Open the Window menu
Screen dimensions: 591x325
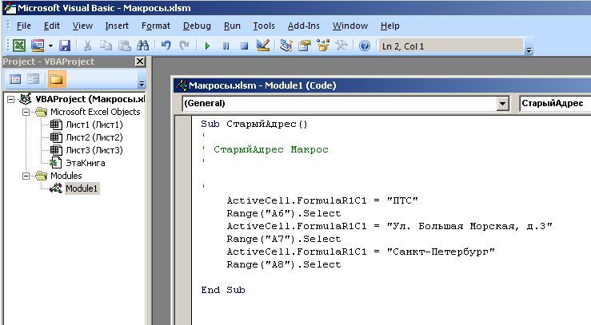point(350,26)
